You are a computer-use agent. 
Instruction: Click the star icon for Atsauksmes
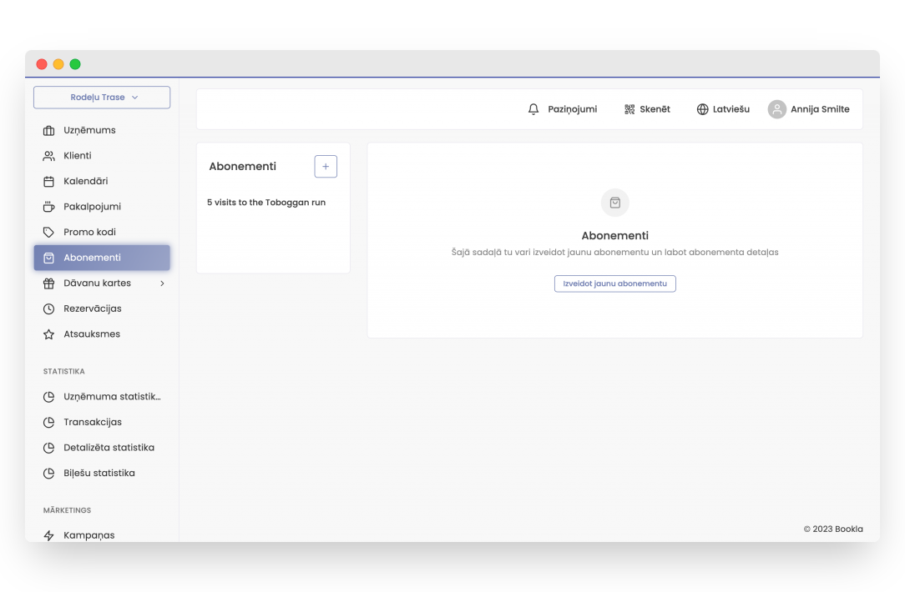pos(48,334)
